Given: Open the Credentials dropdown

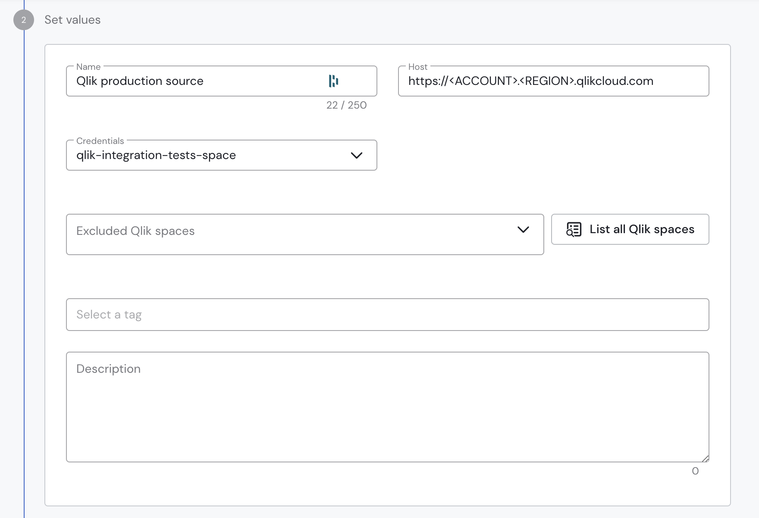Looking at the screenshot, I should [222, 155].
